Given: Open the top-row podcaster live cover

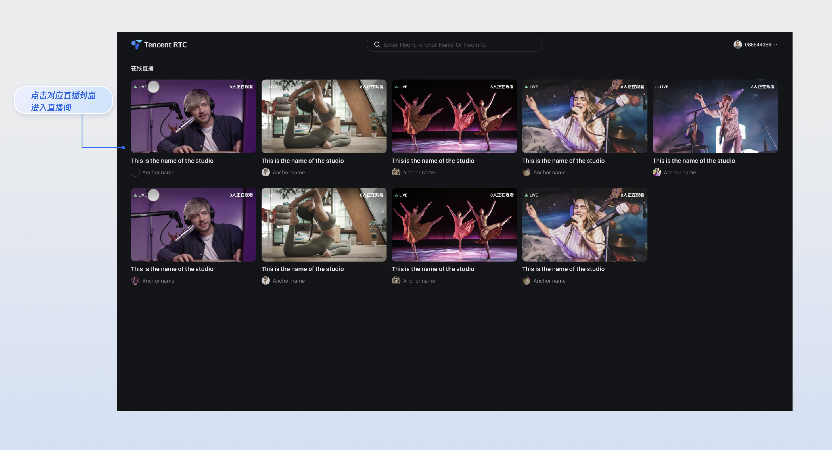Looking at the screenshot, I should [193, 116].
